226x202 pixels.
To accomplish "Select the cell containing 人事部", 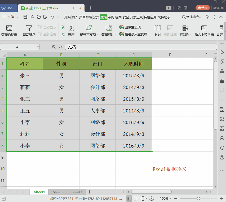I will 98,111.
